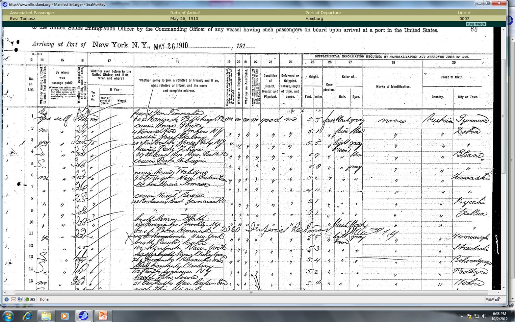Image resolution: width=515 pixels, height=322 pixels.
Task: Click the 'SUPPLEMENTAL INFORMATION REQUIRED' heading
Action: pyautogui.click(x=392, y=56)
